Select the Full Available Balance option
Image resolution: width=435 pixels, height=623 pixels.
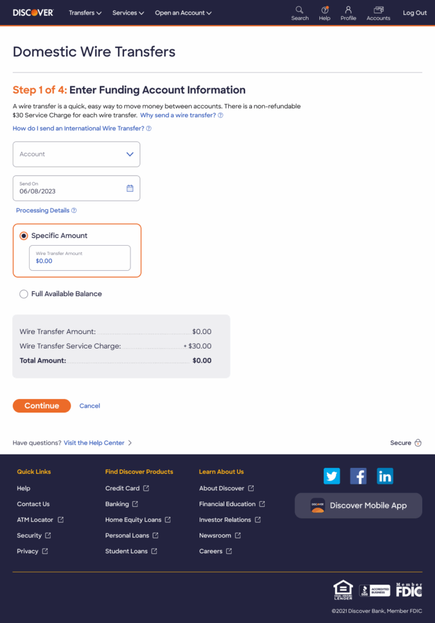[24, 294]
